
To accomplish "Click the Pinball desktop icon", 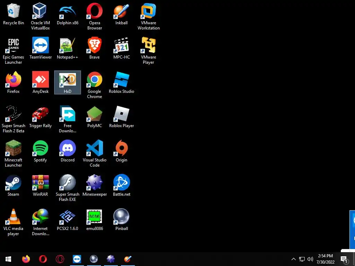I will click(122, 220).
